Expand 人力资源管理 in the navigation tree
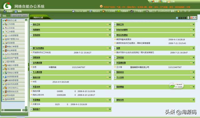The image size is (200, 118). 3,36
